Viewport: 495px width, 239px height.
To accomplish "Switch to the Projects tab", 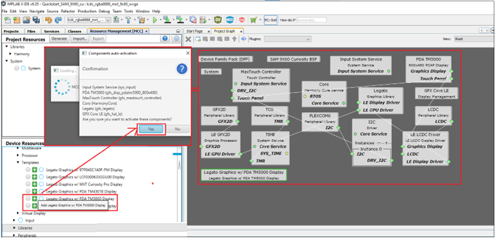I will click(x=11, y=31).
